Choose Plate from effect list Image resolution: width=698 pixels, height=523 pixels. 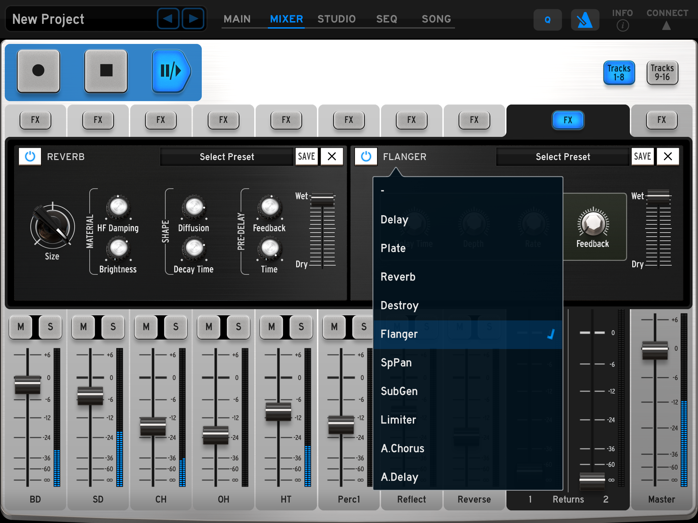tap(468, 248)
